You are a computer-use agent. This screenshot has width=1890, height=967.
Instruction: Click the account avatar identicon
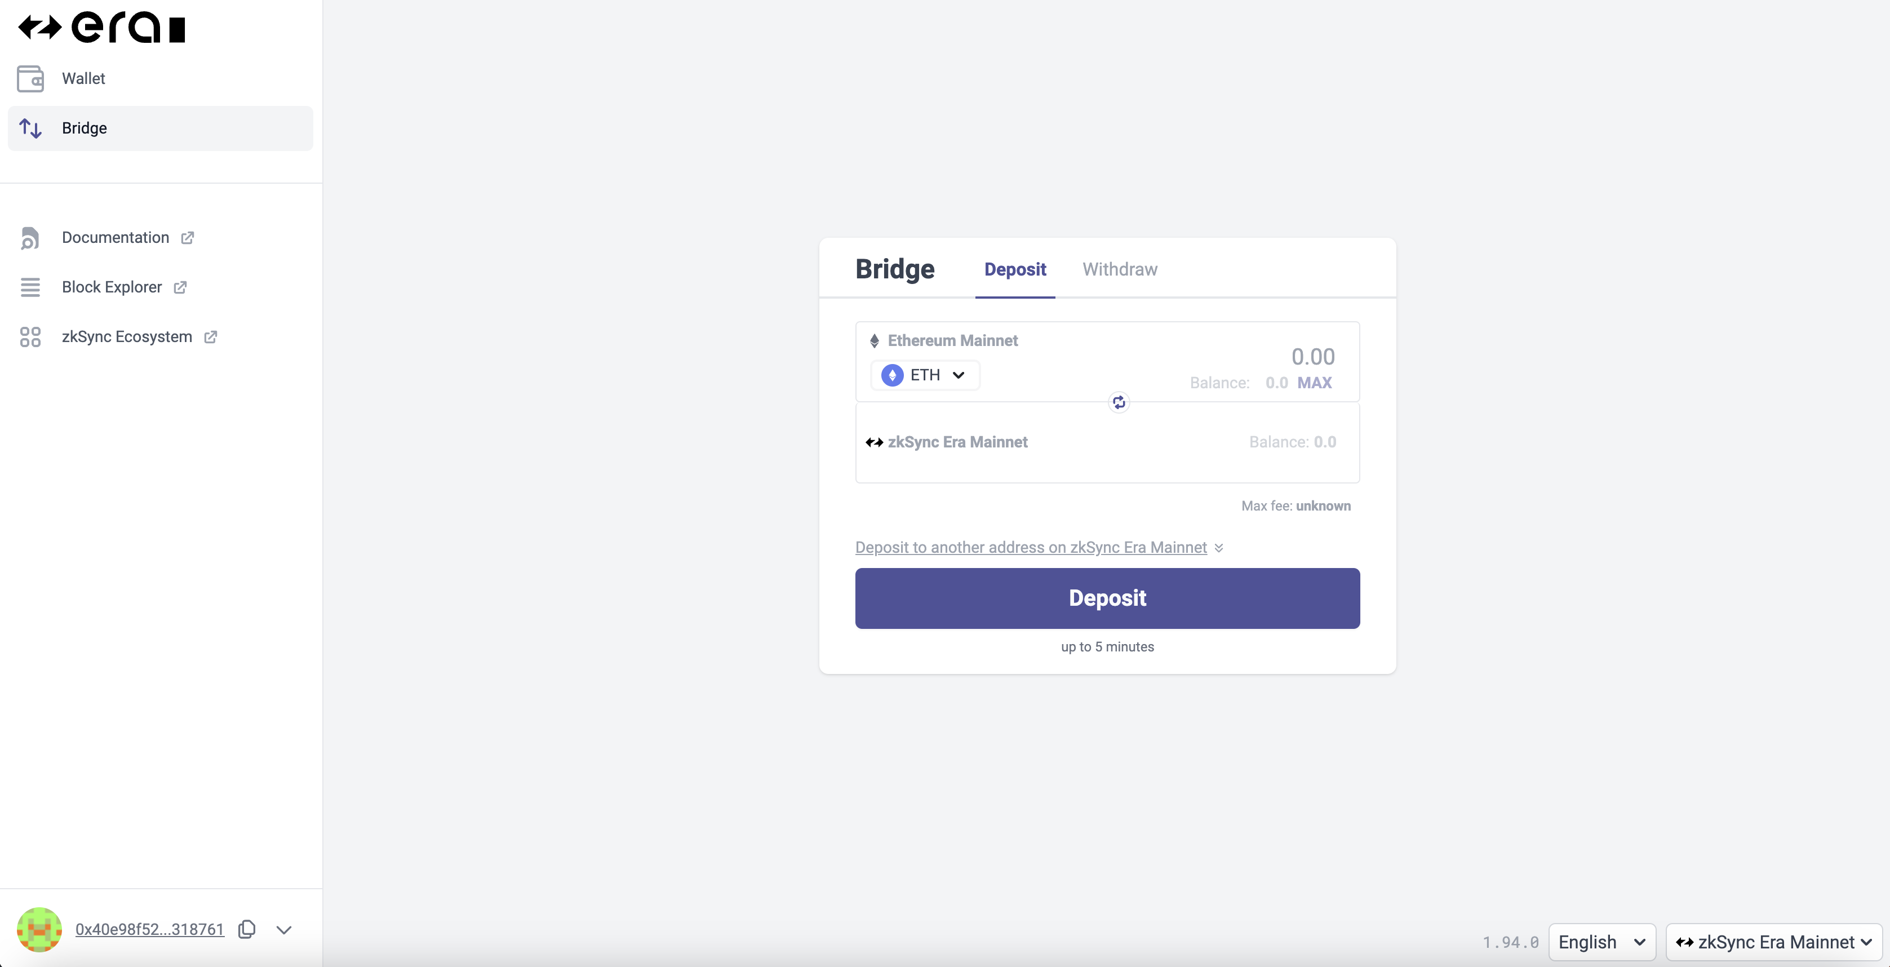39,930
